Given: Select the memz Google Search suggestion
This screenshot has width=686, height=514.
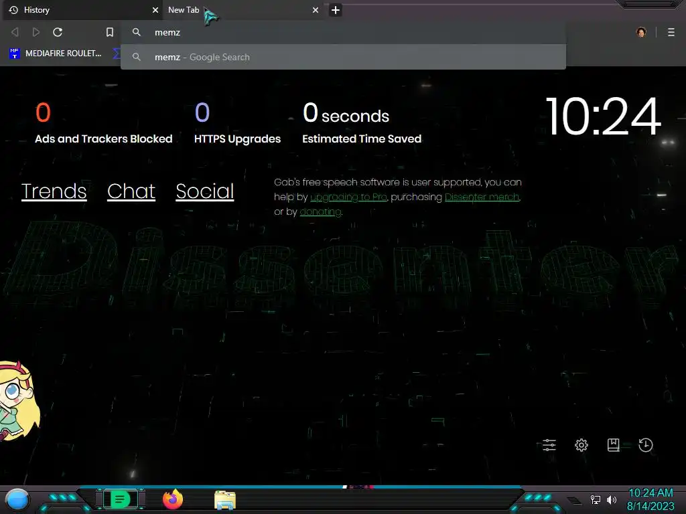Looking at the screenshot, I should click(343, 58).
